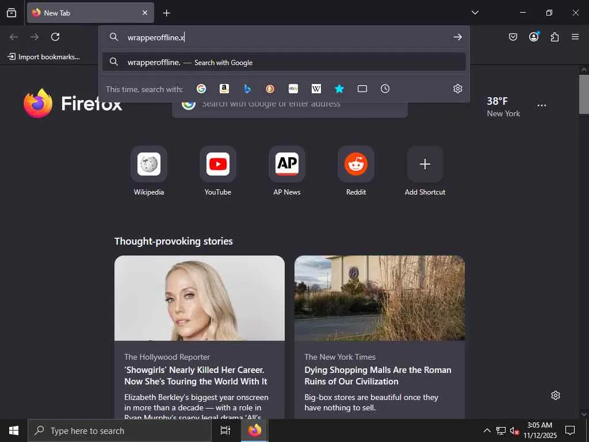589x442 pixels.
Task: Click the Type here to search box
Action: 120,430
